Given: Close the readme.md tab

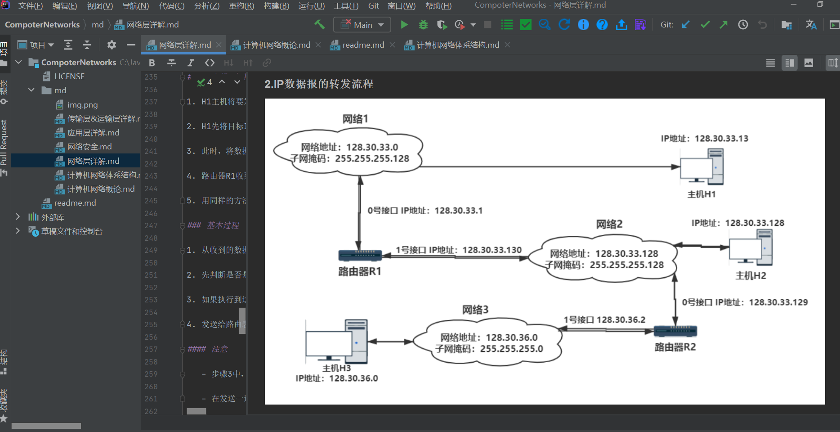Looking at the screenshot, I should (392, 45).
